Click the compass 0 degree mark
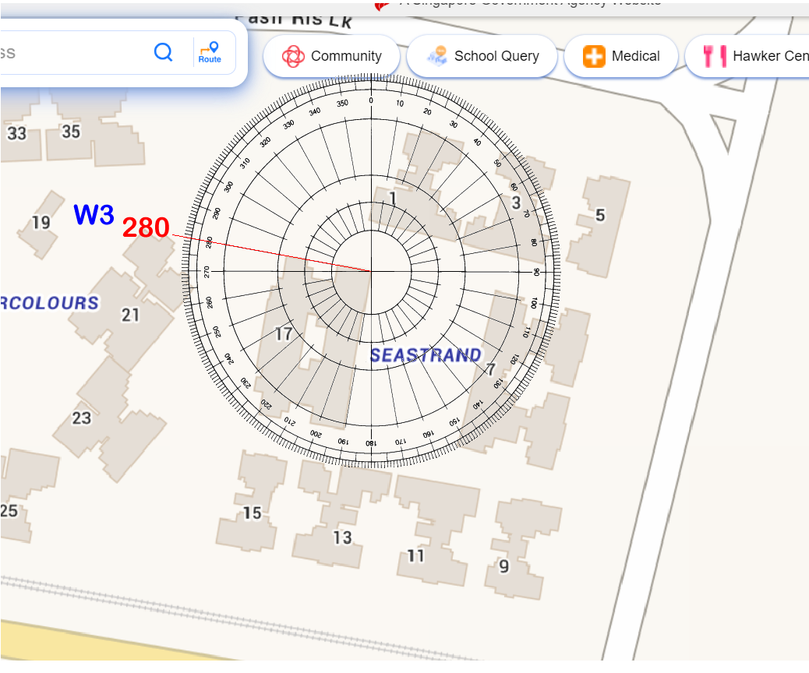The height and width of the screenshot is (673, 809). (x=371, y=100)
